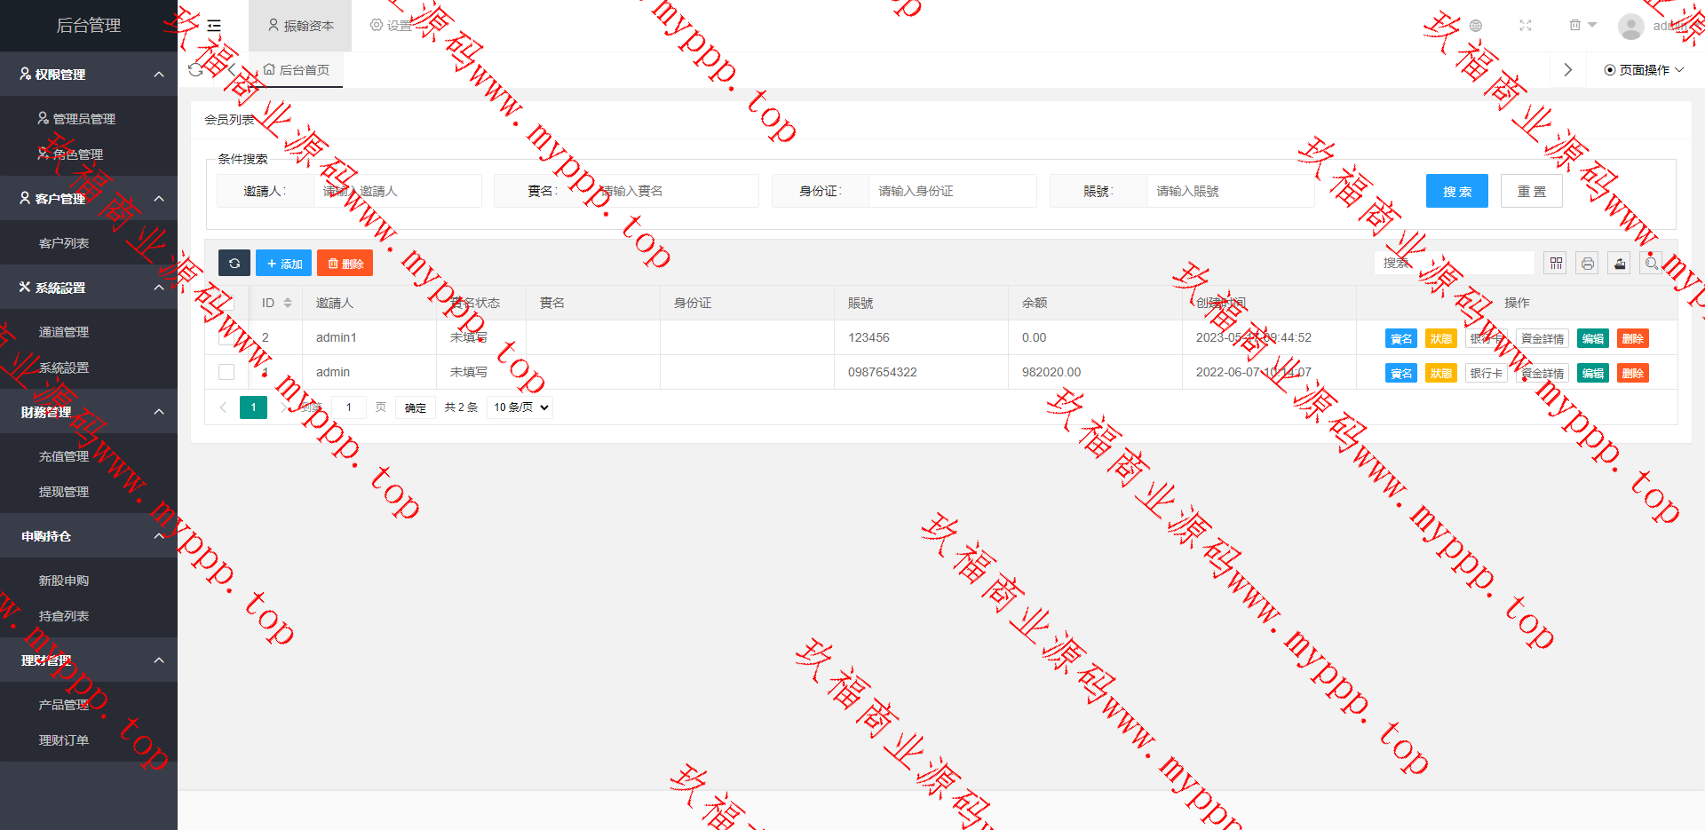
Task: Click 银行卡 button for admin row
Action: [1487, 373]
